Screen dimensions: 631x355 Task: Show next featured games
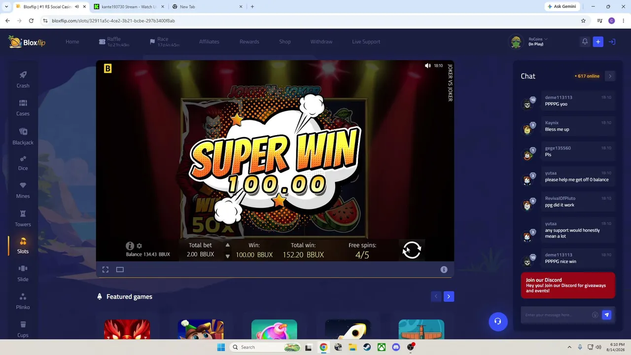coord(449,296)
